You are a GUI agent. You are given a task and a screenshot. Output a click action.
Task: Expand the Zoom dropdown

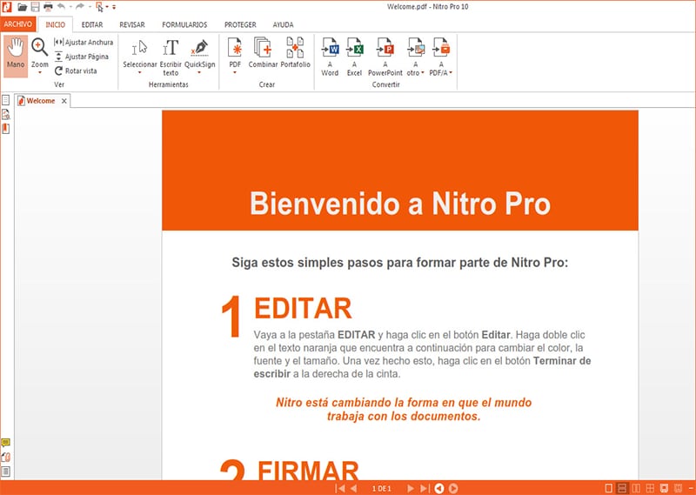coord(40,72)
